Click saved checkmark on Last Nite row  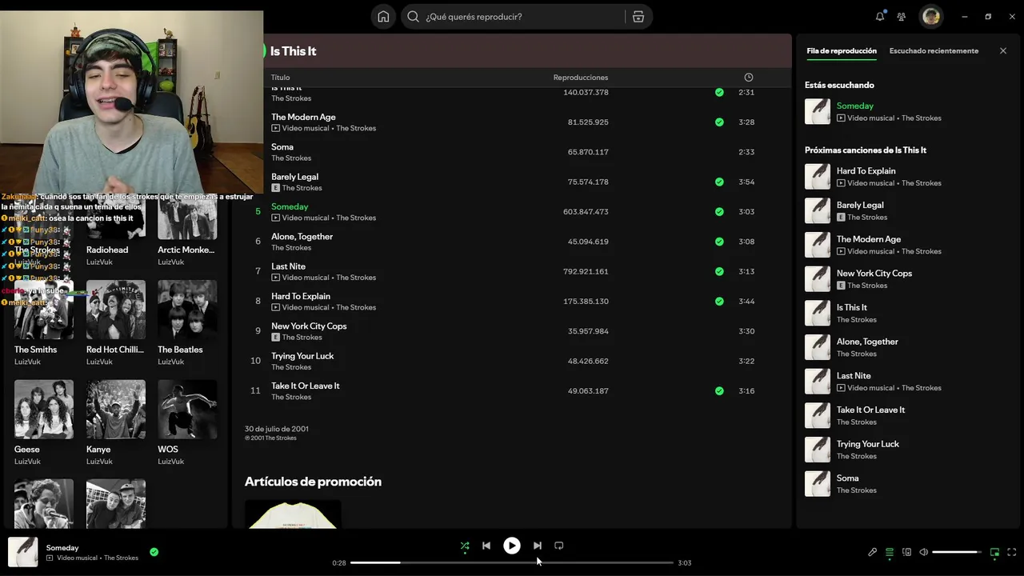719,272
